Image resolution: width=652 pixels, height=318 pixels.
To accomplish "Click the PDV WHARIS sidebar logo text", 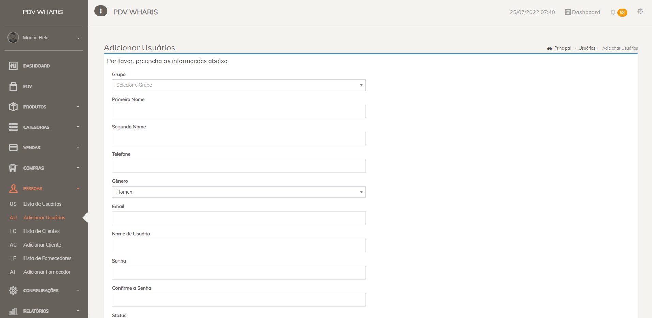I will tap(43, 12).
